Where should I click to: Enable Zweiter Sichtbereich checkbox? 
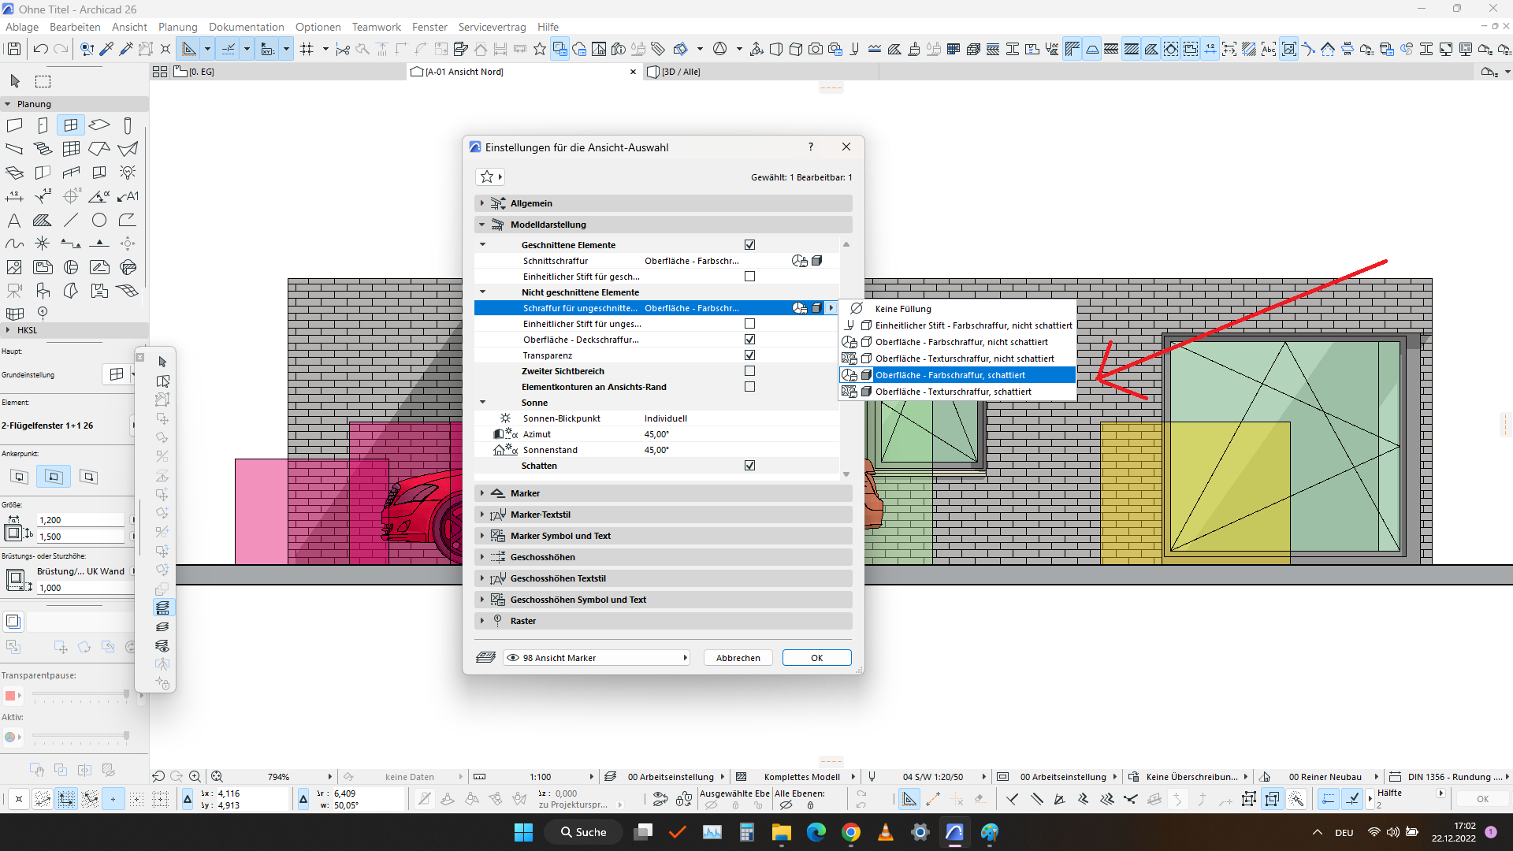[x=749, y=371]
